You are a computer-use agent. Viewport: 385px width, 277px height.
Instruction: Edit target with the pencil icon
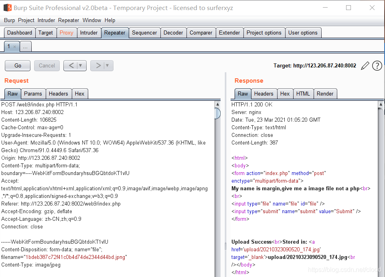pyautogui.click(x=365, y=65)
